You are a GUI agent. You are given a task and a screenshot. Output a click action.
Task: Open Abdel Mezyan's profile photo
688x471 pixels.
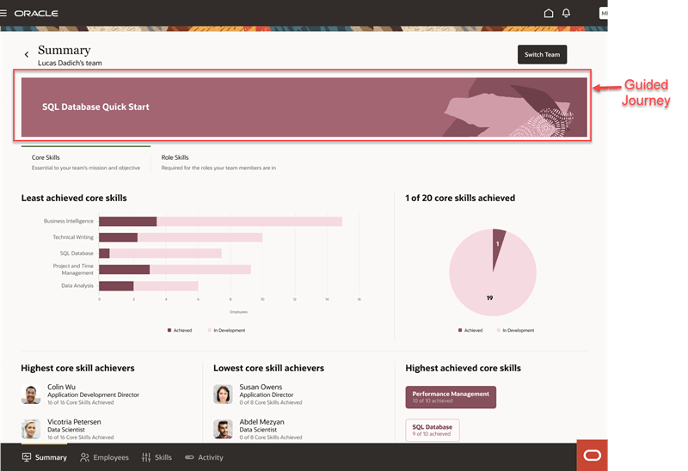223,430
